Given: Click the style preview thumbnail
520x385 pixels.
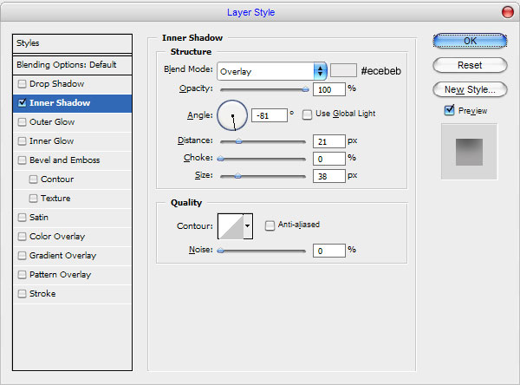Looking at the screenshot, I should click(469, 151).
